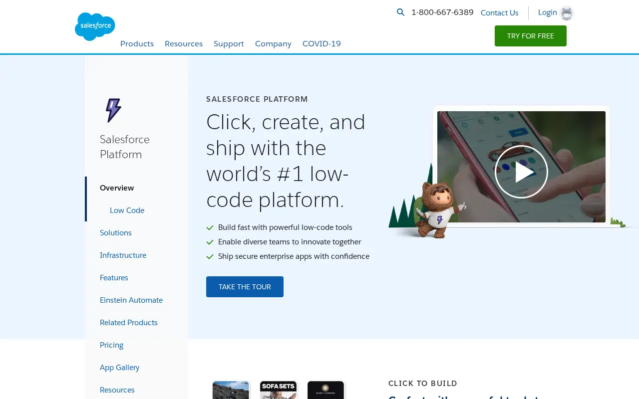Viewport: 639px width, 399px height.
Task: Click the TRY FOR FREE button
Action: click(531, 36)
